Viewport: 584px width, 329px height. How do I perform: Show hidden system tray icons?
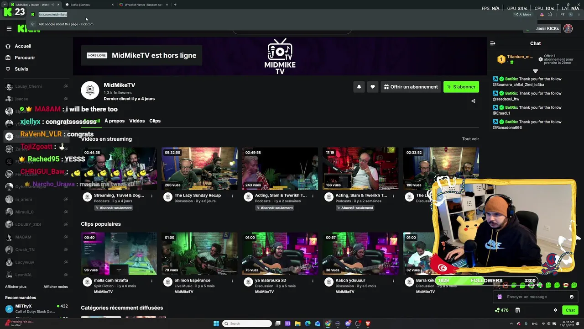[x=511, y=324]
